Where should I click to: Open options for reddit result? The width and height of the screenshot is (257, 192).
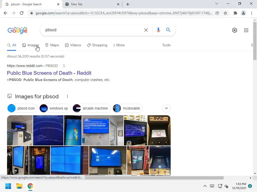click(64, 66)
